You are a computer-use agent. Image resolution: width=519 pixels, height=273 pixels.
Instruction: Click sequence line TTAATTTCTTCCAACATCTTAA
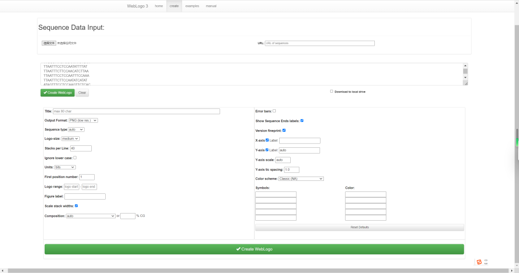pos(66,71)
